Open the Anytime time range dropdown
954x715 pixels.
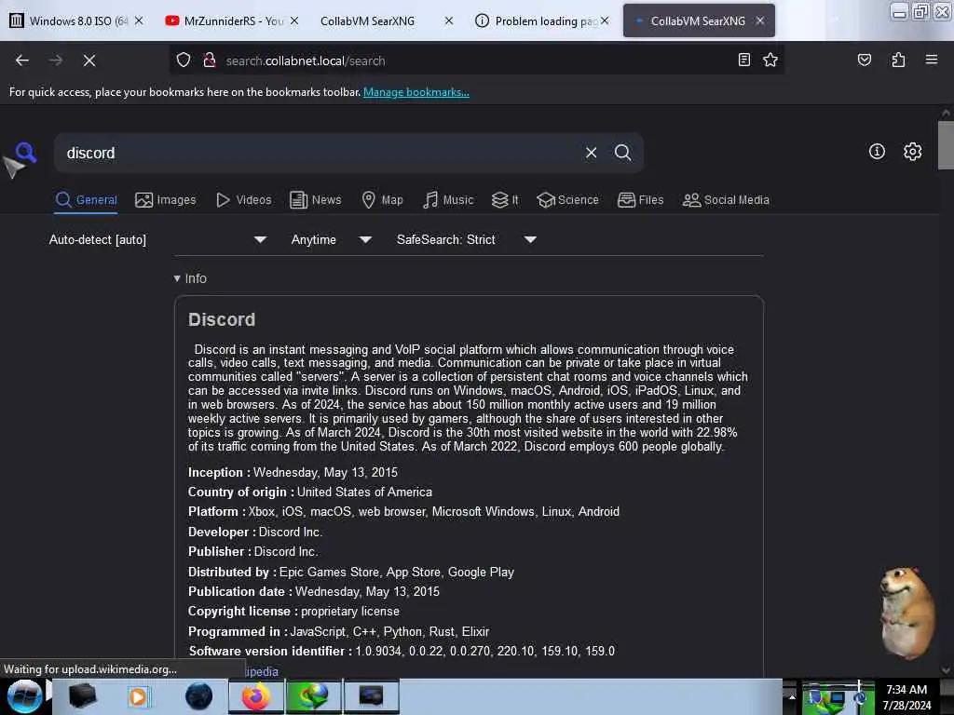click(332, 239)
